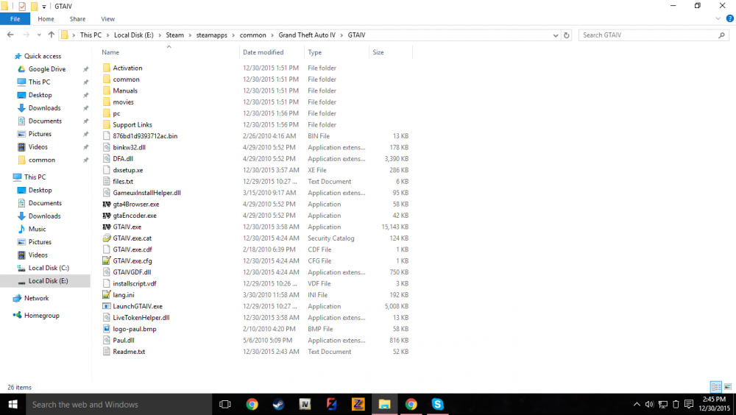
Task: Open the File menu tab
Action: [15, 19]
